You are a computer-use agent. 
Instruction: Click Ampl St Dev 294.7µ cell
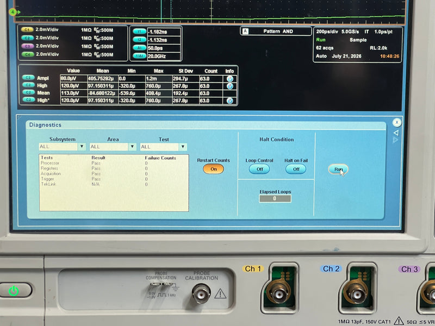186,79
